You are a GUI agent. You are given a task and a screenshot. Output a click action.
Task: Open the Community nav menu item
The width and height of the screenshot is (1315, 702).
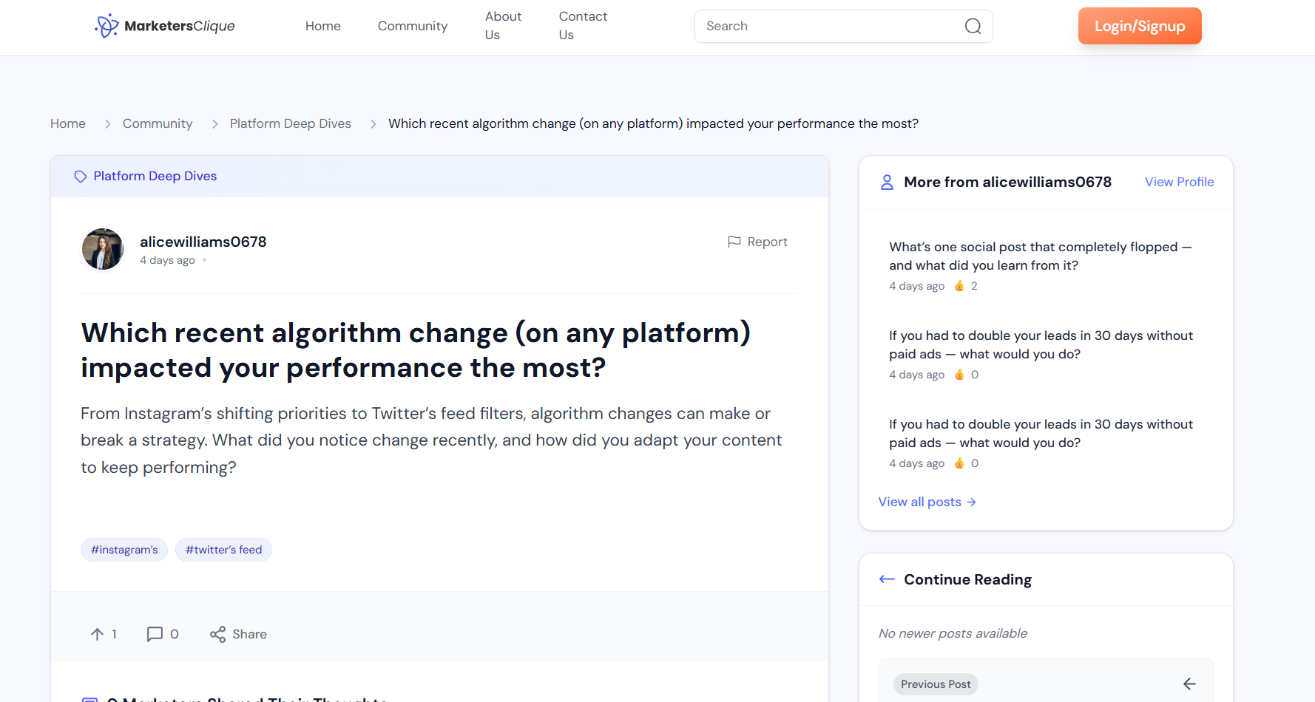click(412, 26)
